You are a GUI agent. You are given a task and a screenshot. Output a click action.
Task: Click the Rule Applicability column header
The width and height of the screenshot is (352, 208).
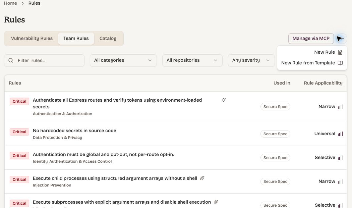point(323,83)
